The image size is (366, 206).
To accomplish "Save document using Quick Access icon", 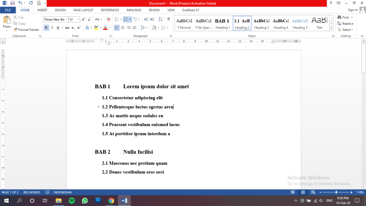I will click(12, 3).
